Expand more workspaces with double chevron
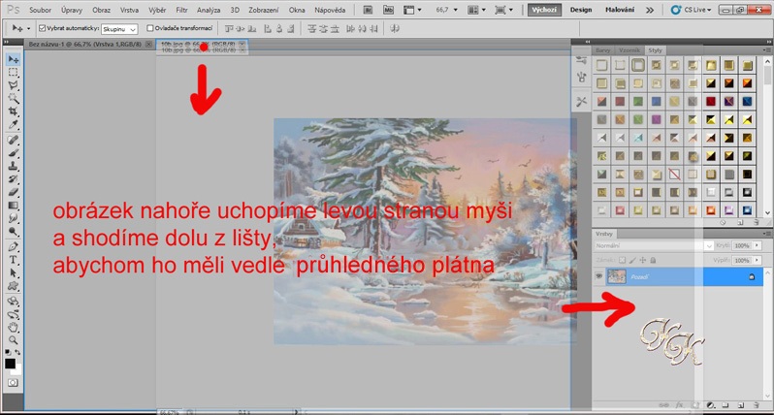 click(650, 10)
